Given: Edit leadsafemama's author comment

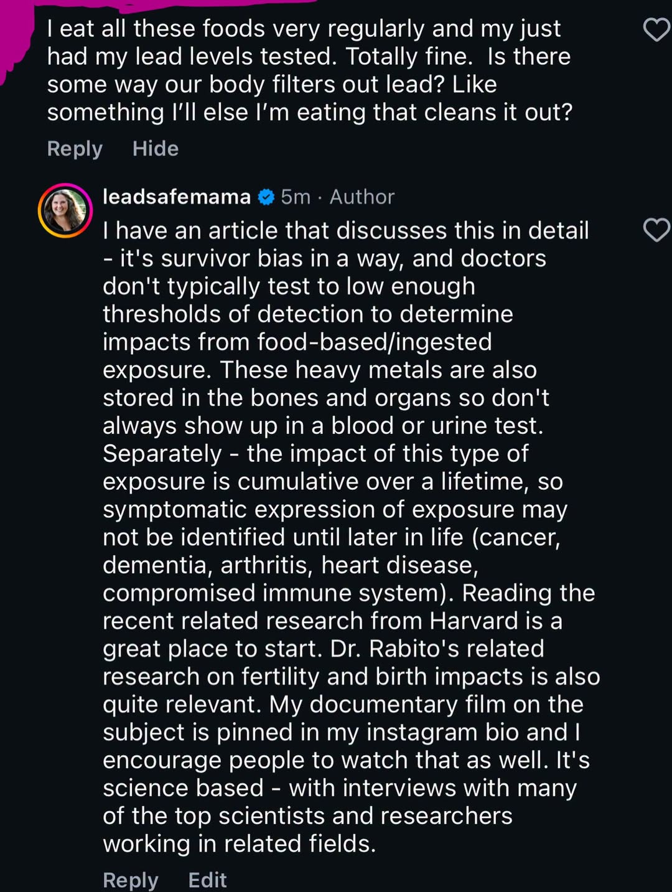Looking at the screenshot, I should click(x=207, y=880).
